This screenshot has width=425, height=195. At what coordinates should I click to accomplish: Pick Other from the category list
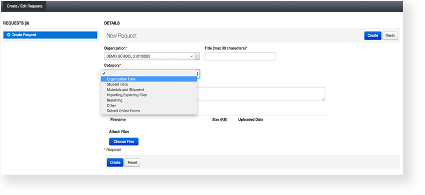click(x=149, y=106)
